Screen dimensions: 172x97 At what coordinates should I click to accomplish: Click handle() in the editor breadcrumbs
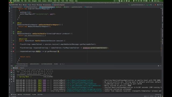[56, 64]
